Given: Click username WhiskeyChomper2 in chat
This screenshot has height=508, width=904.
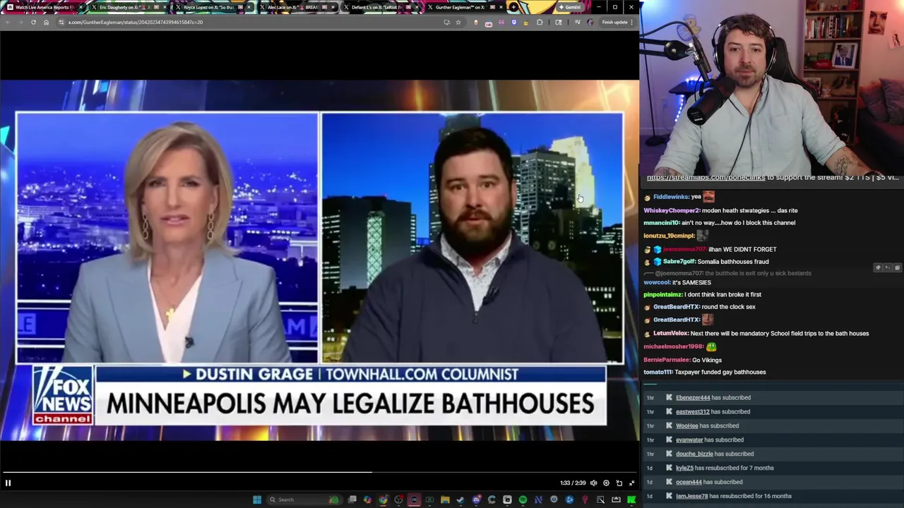Looking at the screenshot, I should [x=671, y=210].
